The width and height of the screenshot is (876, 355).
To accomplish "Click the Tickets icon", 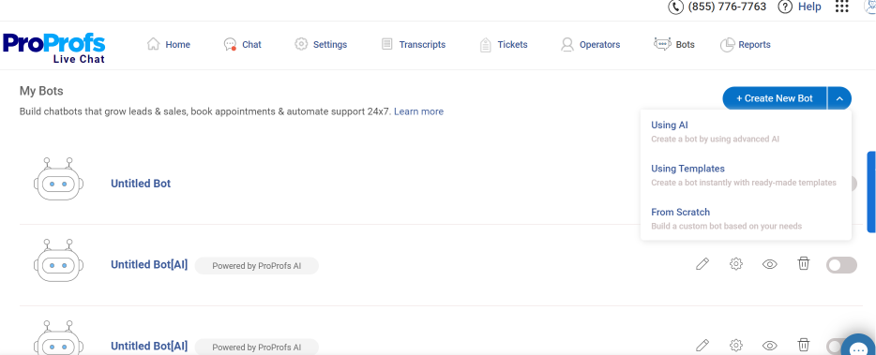I will point(486,45).
